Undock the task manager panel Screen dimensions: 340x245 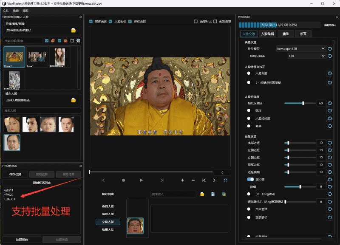[81, 166]
